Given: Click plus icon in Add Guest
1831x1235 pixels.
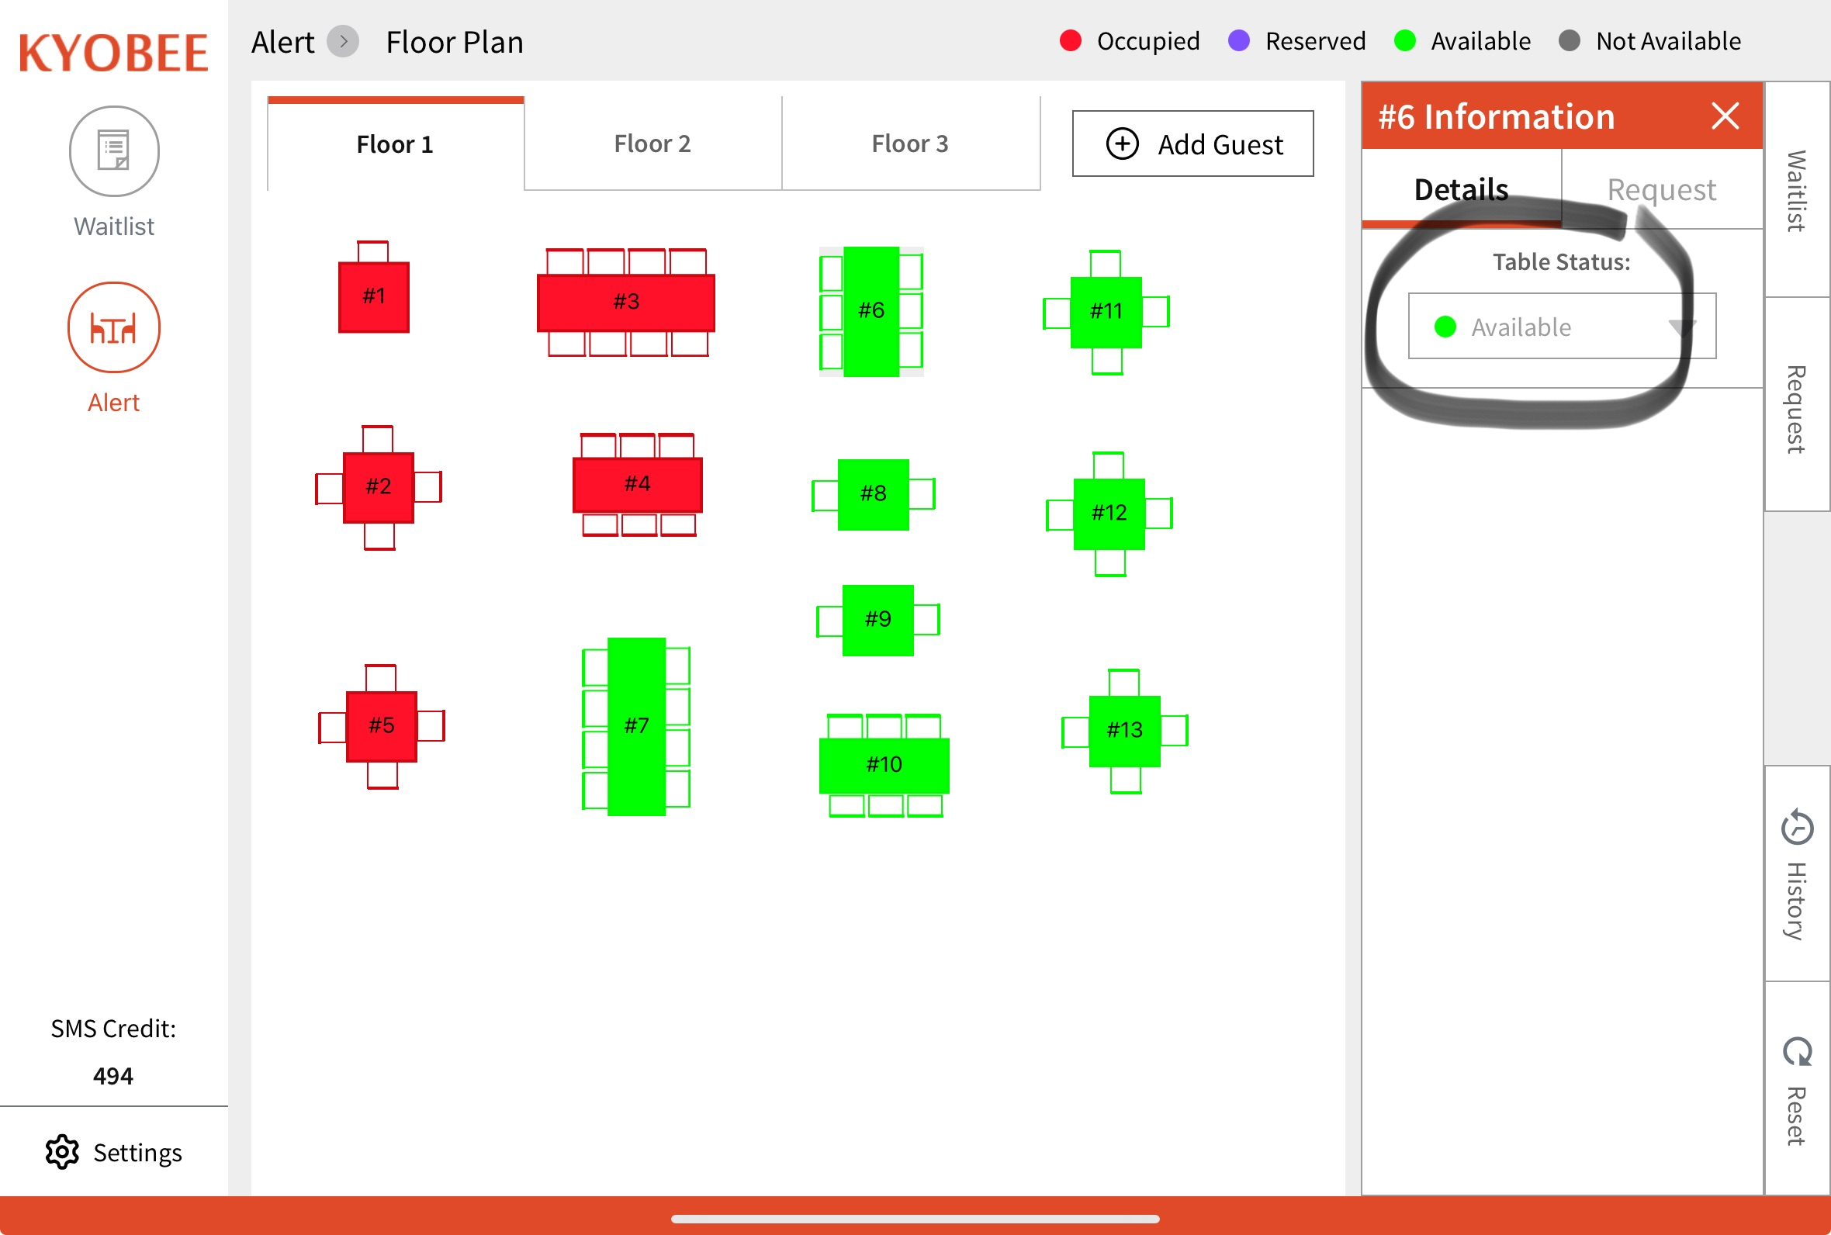Looking at the screenshot, I should click(1121, 144).
